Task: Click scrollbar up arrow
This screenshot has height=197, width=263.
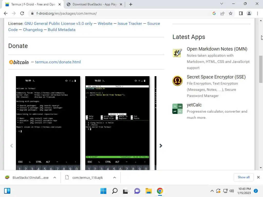Action: [x=261, y=21]
